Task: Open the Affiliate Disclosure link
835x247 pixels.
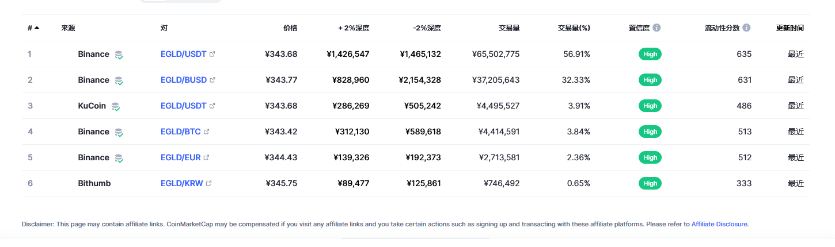Action: click(x=719, y=224)
